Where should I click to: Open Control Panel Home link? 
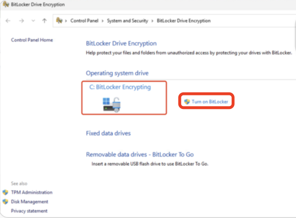click(32, 40)
